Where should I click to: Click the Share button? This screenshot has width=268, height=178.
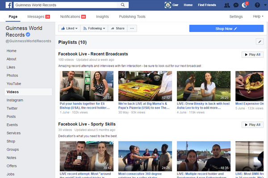pos(117,28)
